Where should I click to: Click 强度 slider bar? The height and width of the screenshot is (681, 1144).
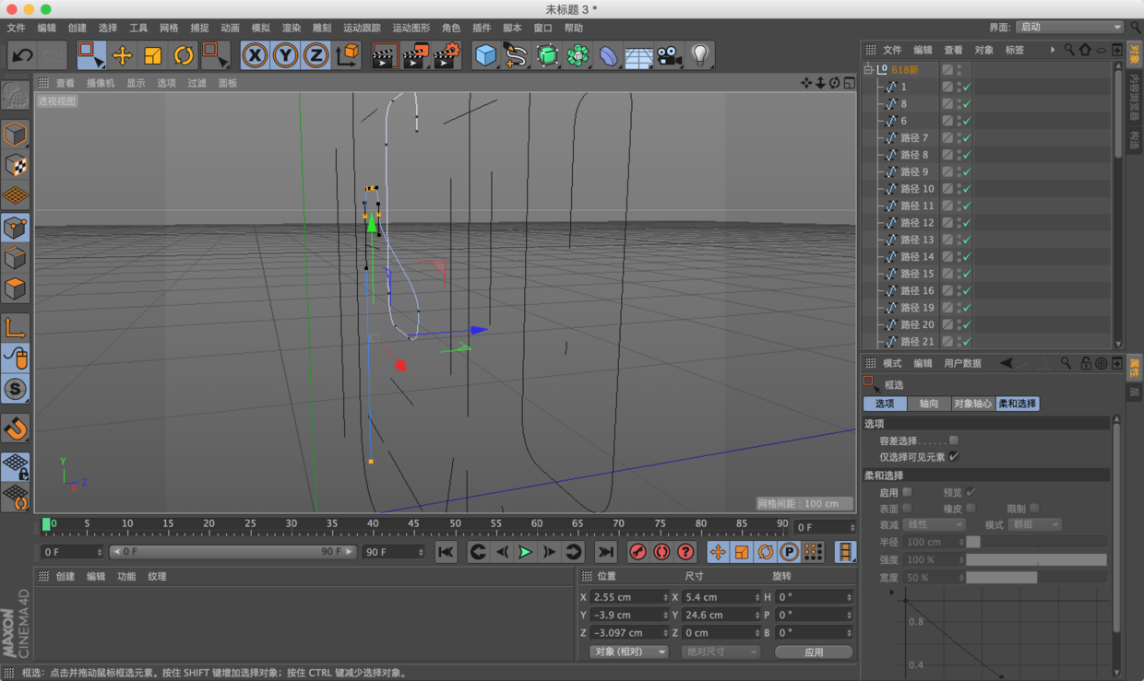pyautogui.click(x=1036, y=559)
